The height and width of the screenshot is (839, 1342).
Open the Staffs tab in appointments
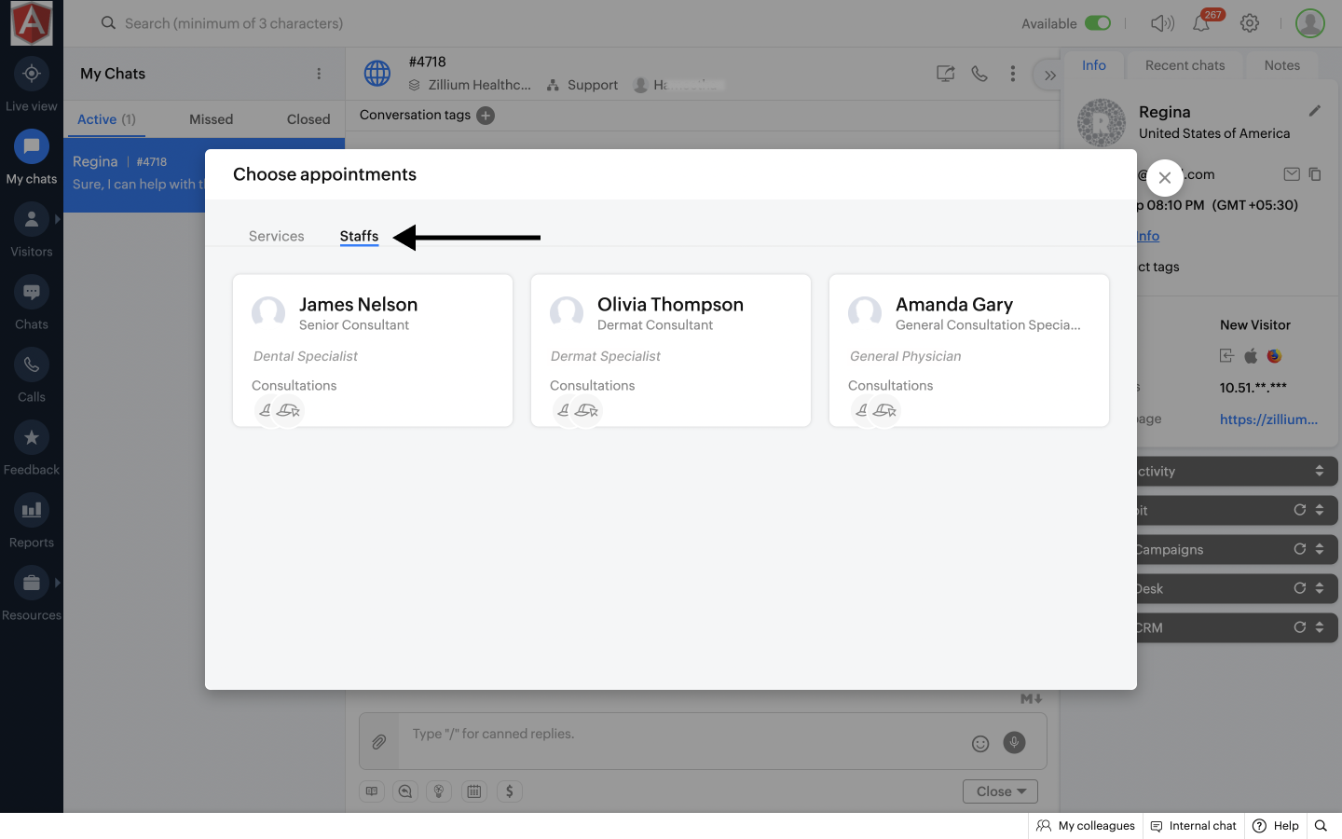(x=359, y=236)
